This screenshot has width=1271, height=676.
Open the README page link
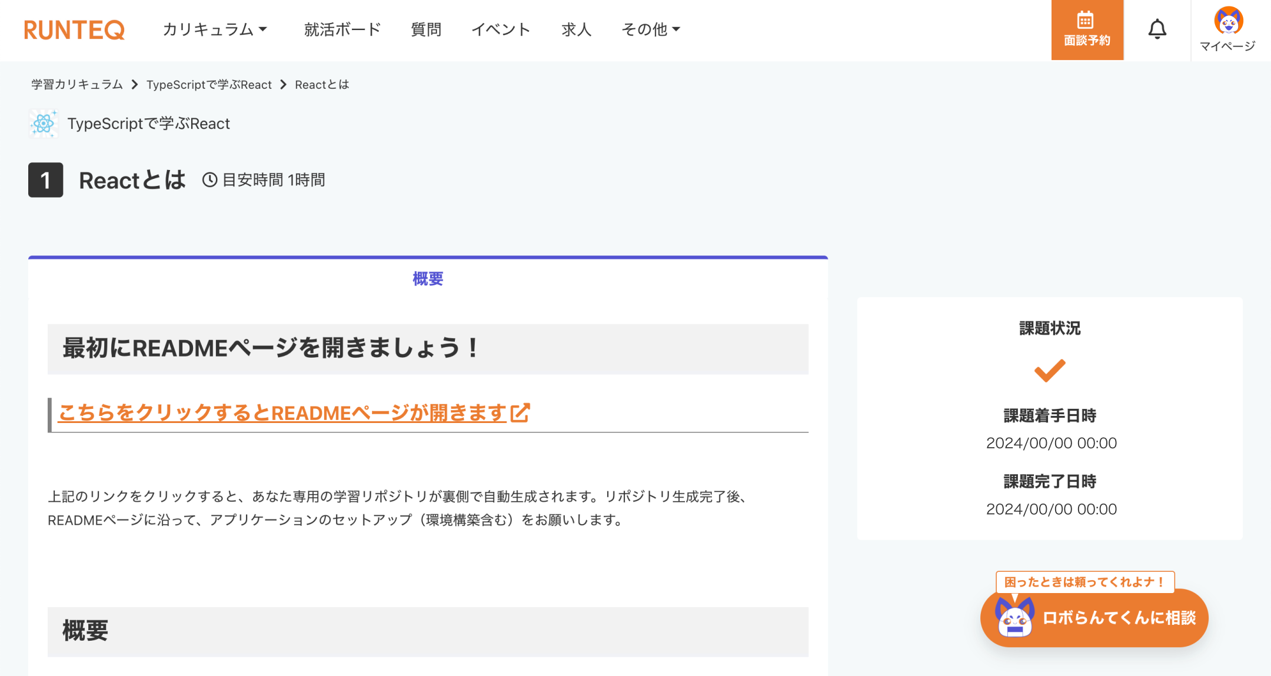[x=282, y=412]
